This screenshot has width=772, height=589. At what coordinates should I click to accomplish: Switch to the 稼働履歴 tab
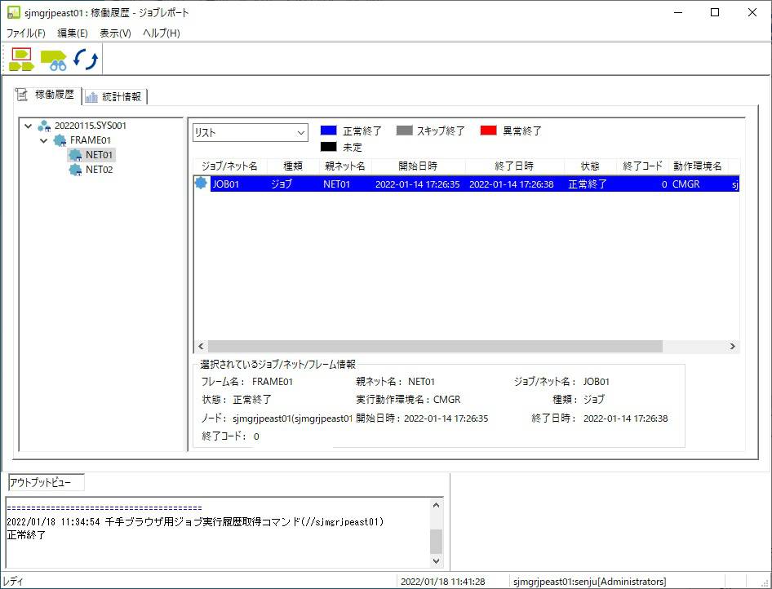coord(47,95)
